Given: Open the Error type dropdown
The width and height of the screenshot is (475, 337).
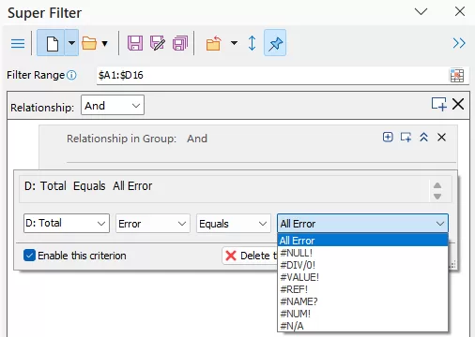Looking at the screenshot, I should [153, 224].
